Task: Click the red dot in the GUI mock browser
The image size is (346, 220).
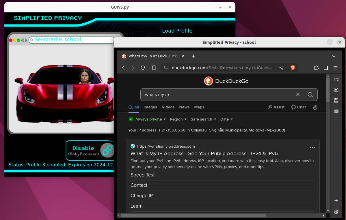Action: [x=11, y=40]
